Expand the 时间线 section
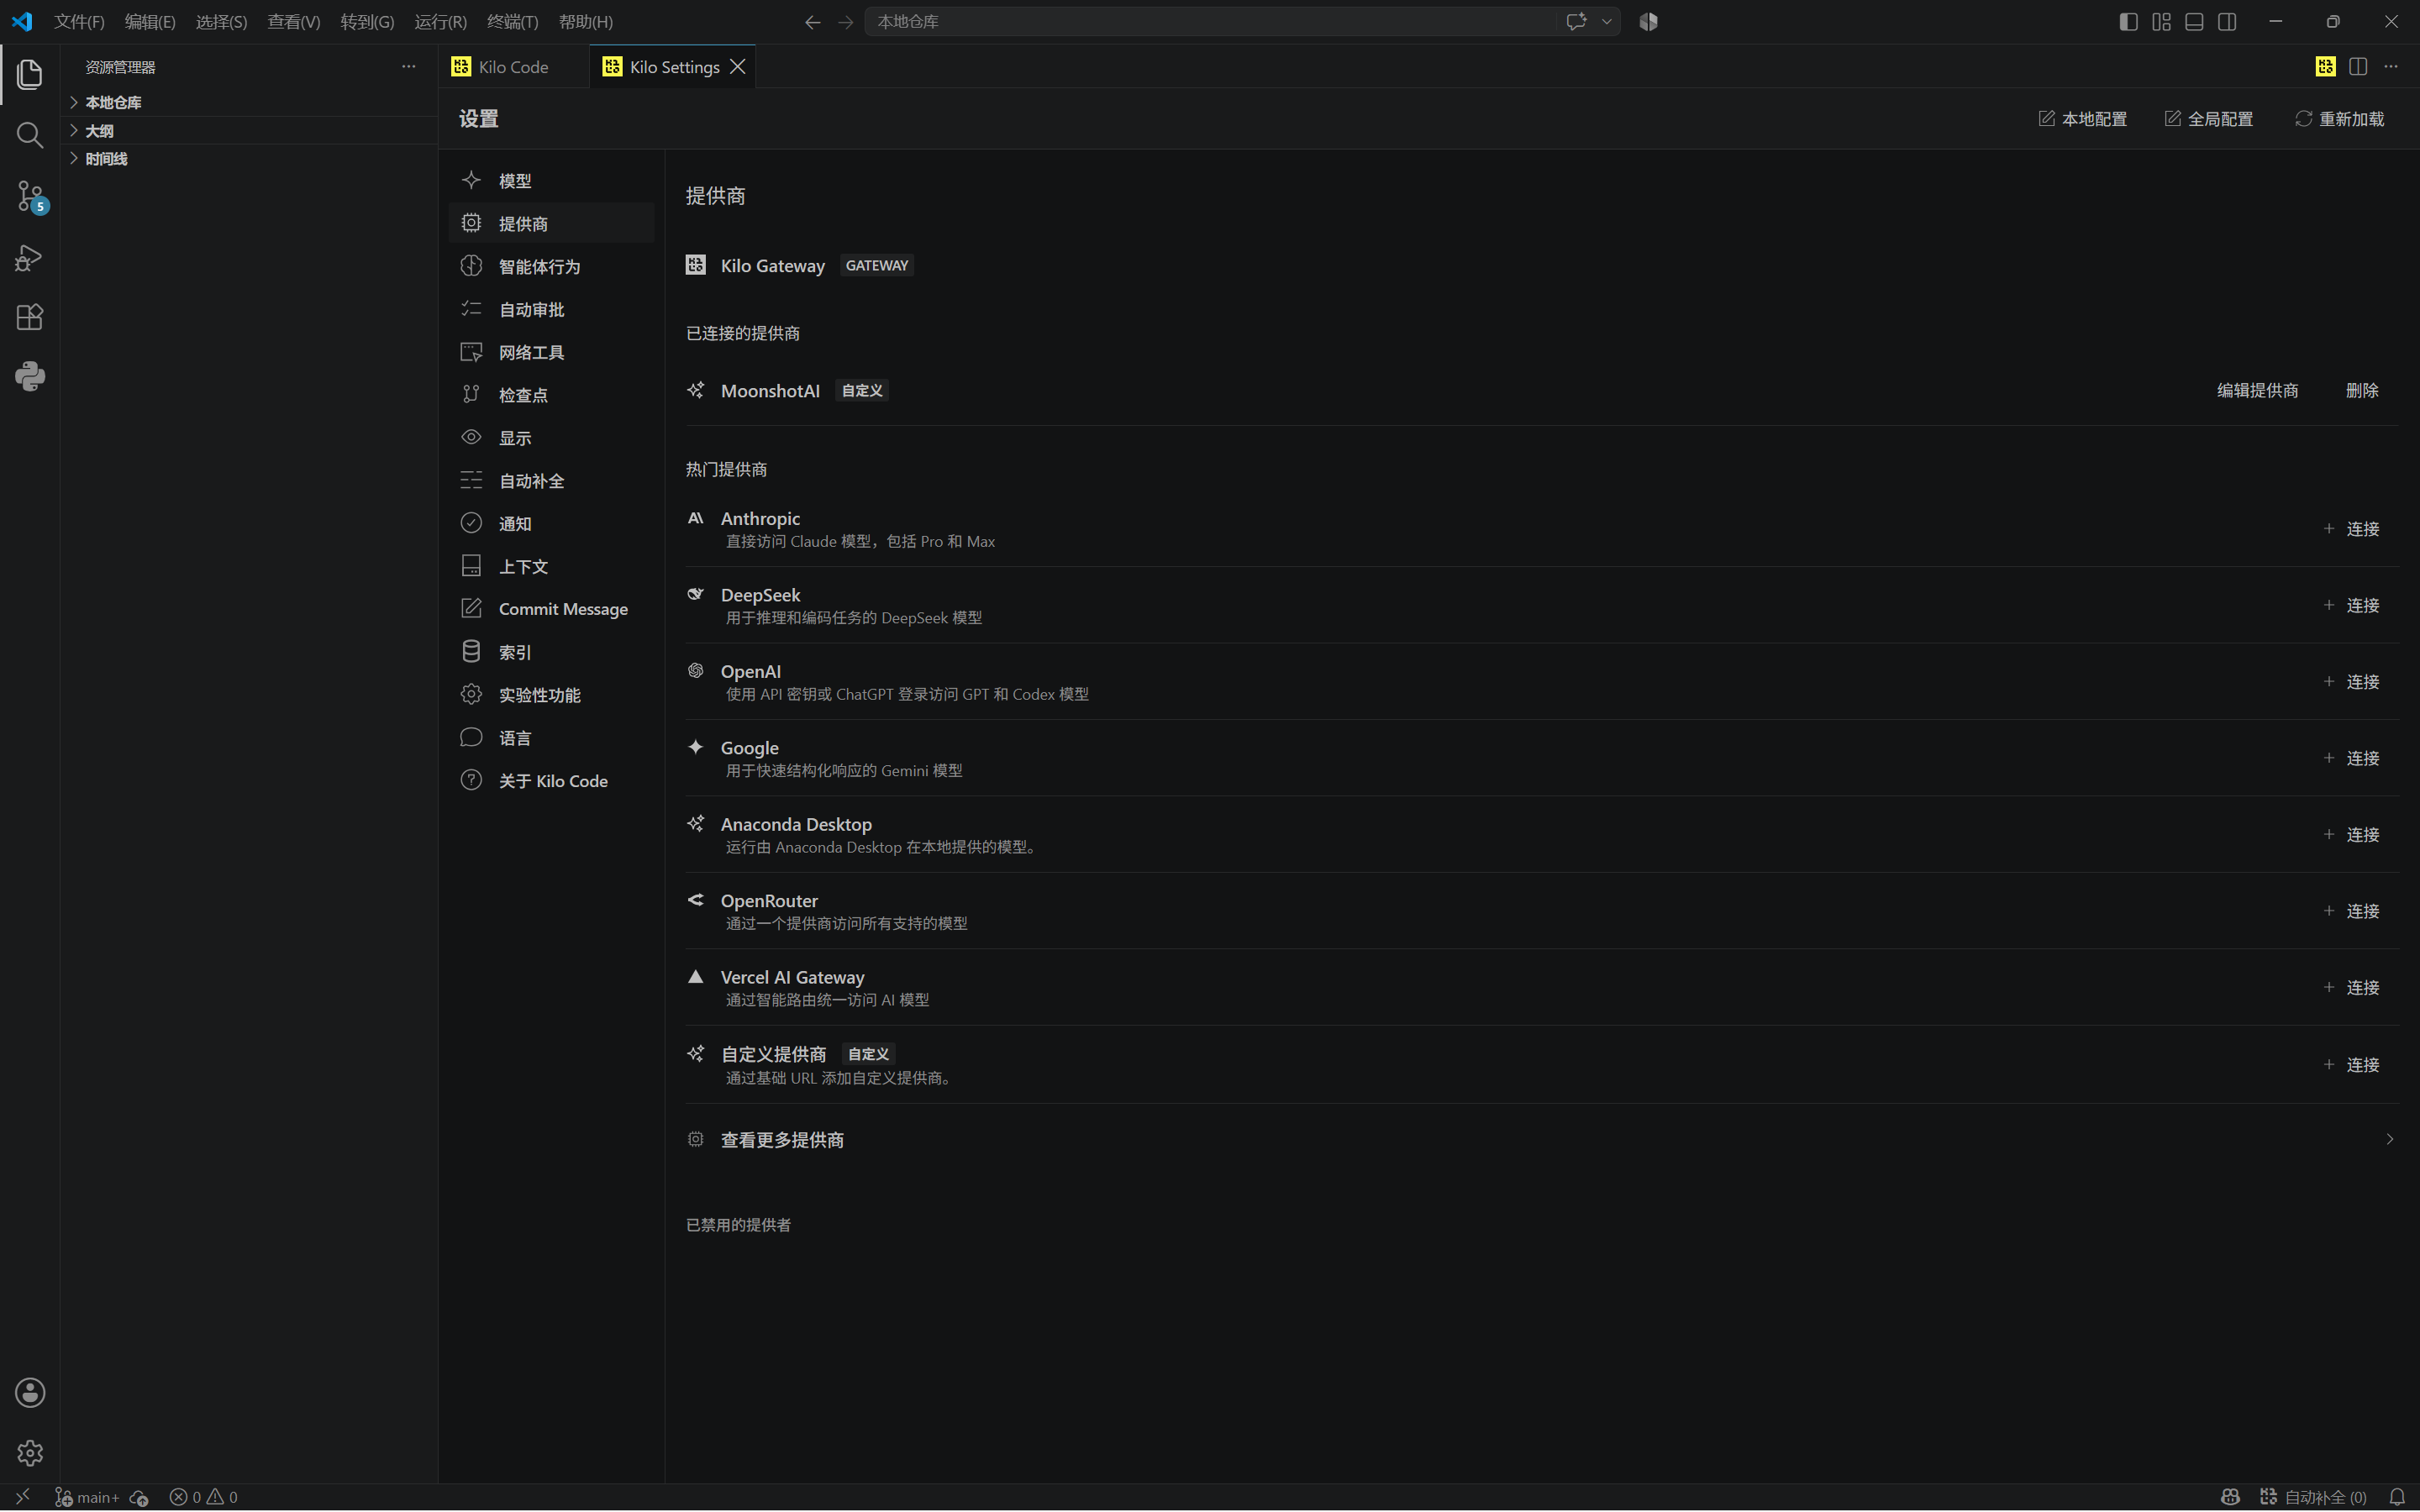Screen dimensions: 2420x1512 (x=98, y=159)
